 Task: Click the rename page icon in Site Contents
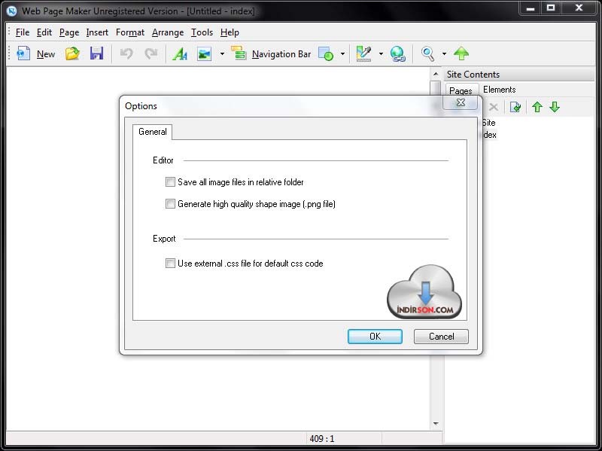click(x=515, y=107)
